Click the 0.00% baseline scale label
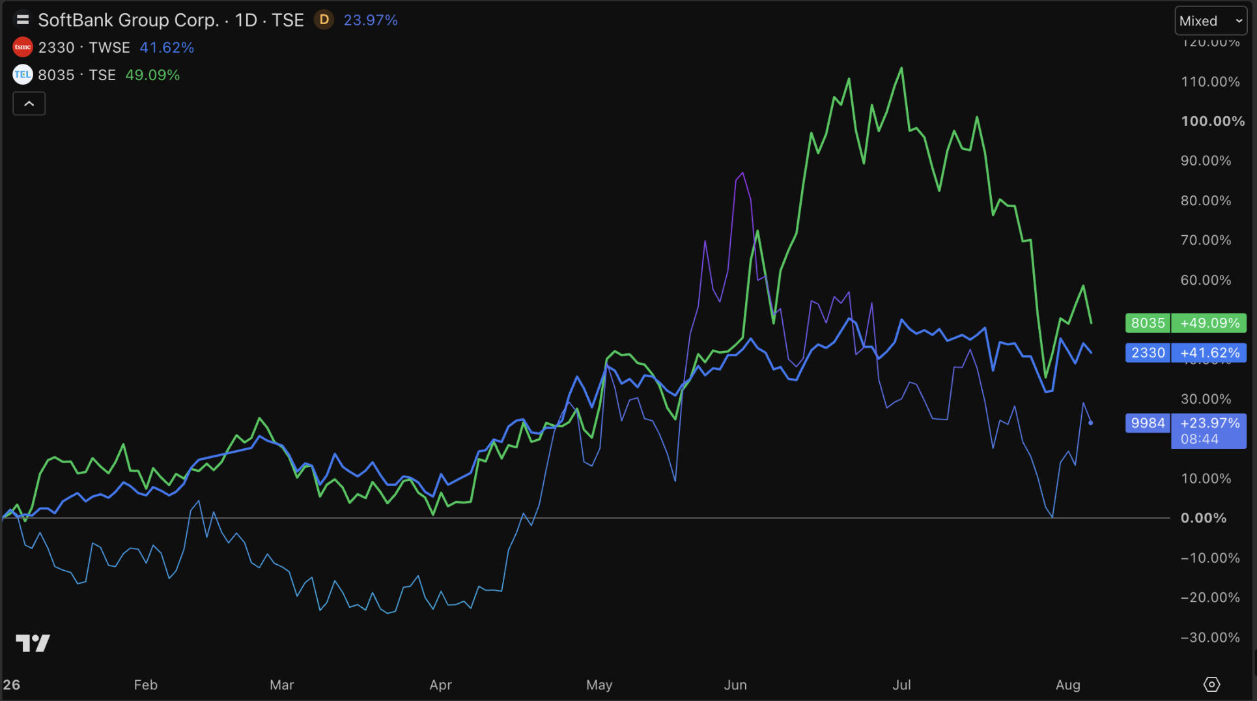The image size is (1257, 701). (x=1204, y=519)
